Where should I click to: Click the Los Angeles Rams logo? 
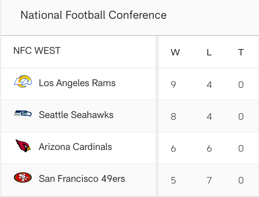point(23,81)
